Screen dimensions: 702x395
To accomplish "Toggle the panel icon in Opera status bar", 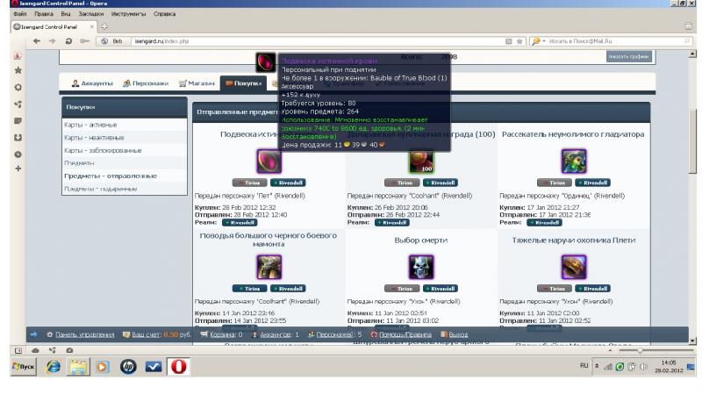I will 18,350.
